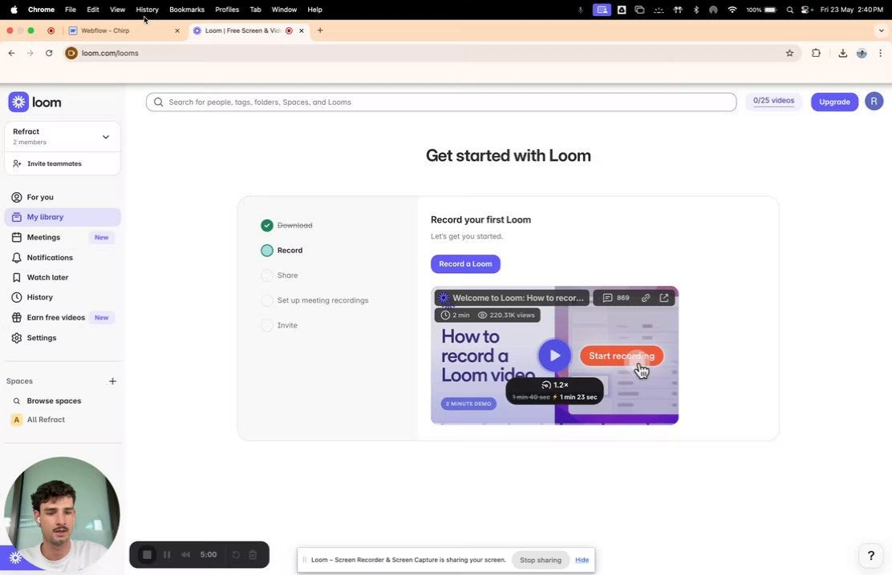The width and height of the screenshot is (892, 575).
Task: Bookmark this page with star
Action: [x=789, y=54]
